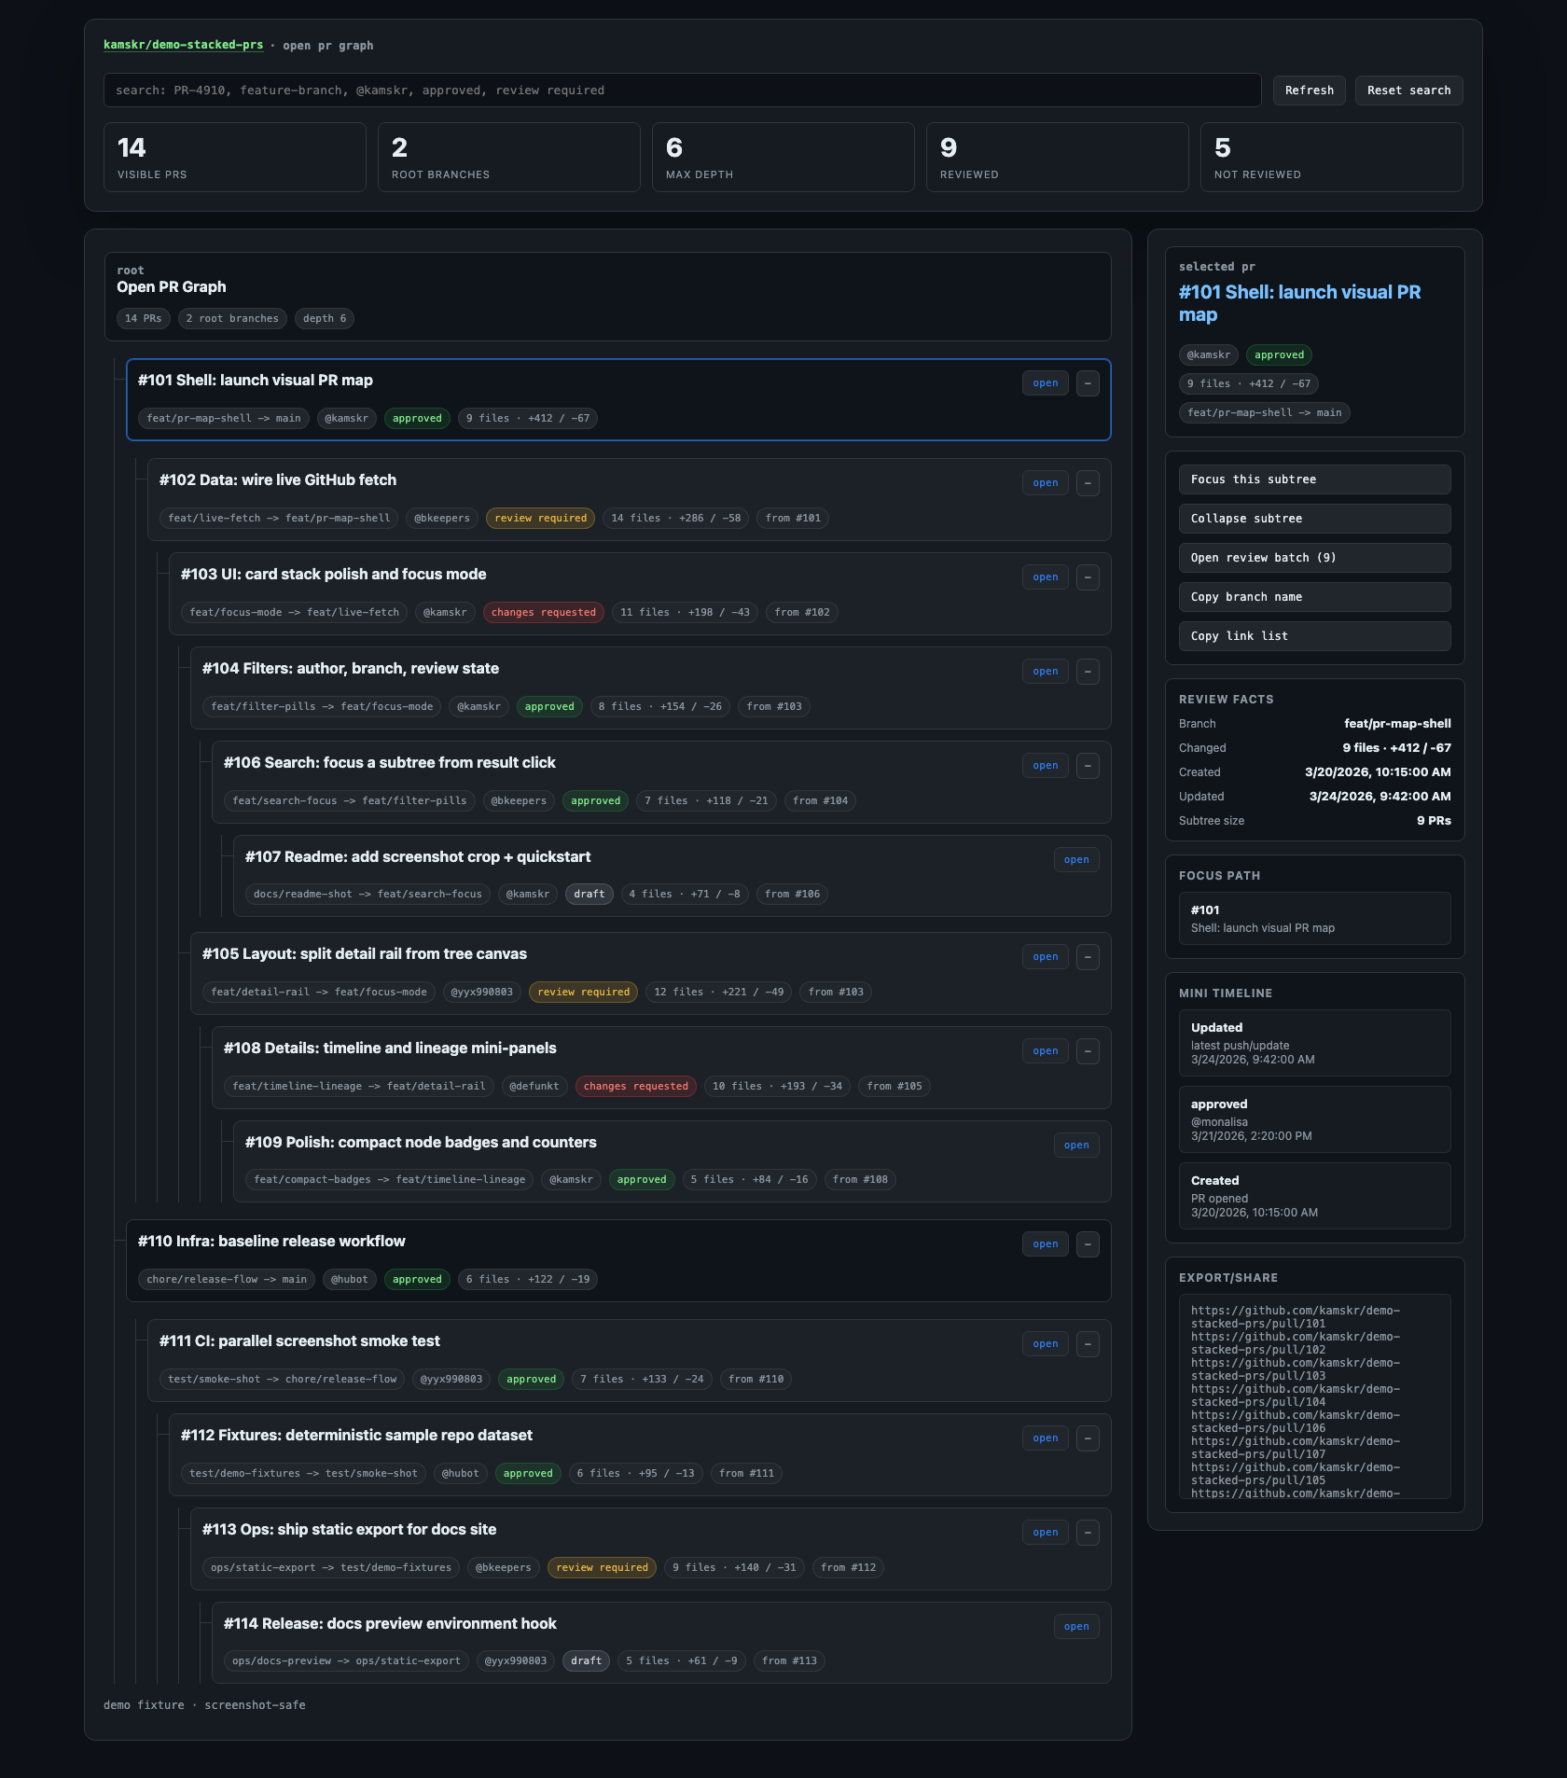Open PR #101 Shell on GitHub
The image size is (1567, 1778).
(x=1045, y=382)
